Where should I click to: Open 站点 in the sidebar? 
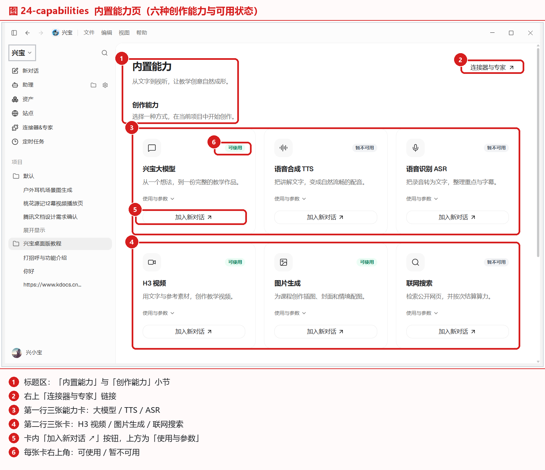coord(60,113)
